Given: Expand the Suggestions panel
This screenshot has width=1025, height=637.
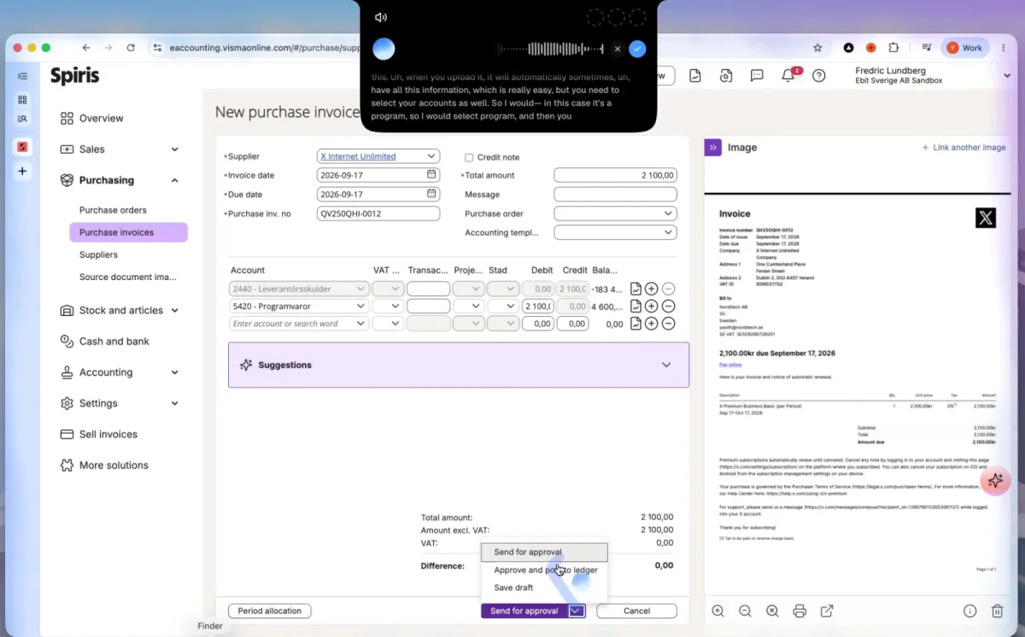Looking at the screenshot, I should coord(666,365).
